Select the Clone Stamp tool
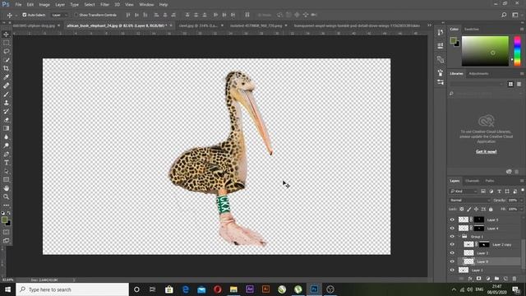The width and height of the screenshot is (526, 296). click(x=6, y=103)
